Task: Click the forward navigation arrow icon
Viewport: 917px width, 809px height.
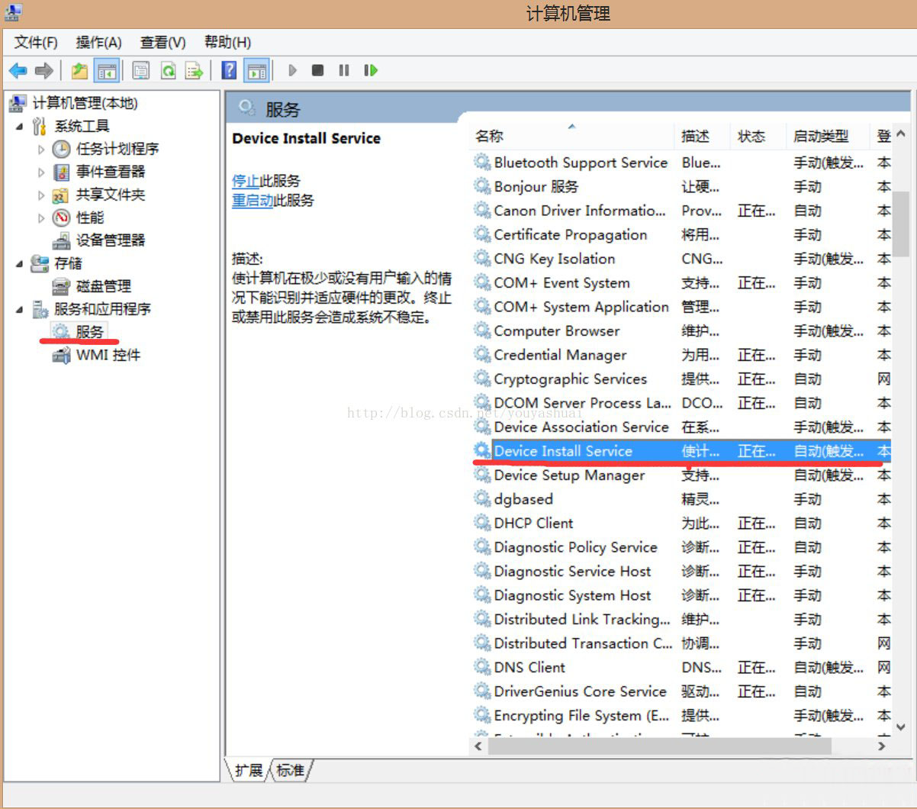Action: tap(43, 70)
